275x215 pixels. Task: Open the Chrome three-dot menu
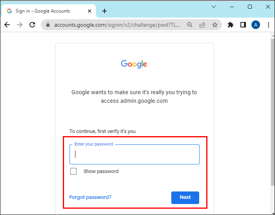click(268, 25)
